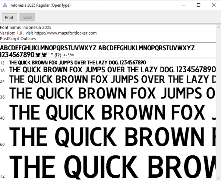Maximize the font viewer window
The width and height of the screenshot is (221, 181).
point(199,5)
